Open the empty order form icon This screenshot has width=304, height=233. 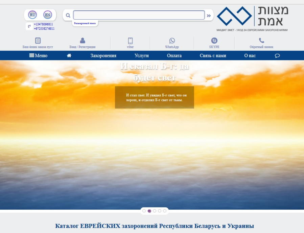(38, 41)
